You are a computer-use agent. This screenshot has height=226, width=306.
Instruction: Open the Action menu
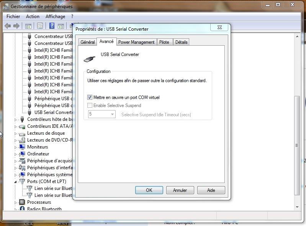33,16
